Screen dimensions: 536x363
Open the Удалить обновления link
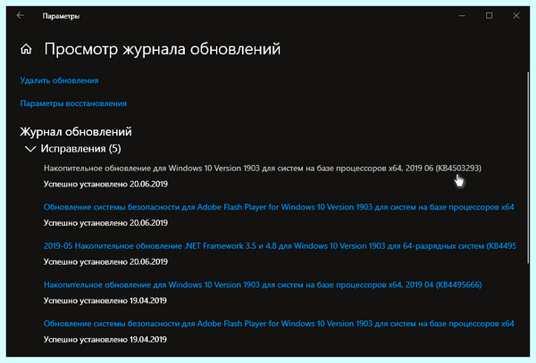[59, 80]
